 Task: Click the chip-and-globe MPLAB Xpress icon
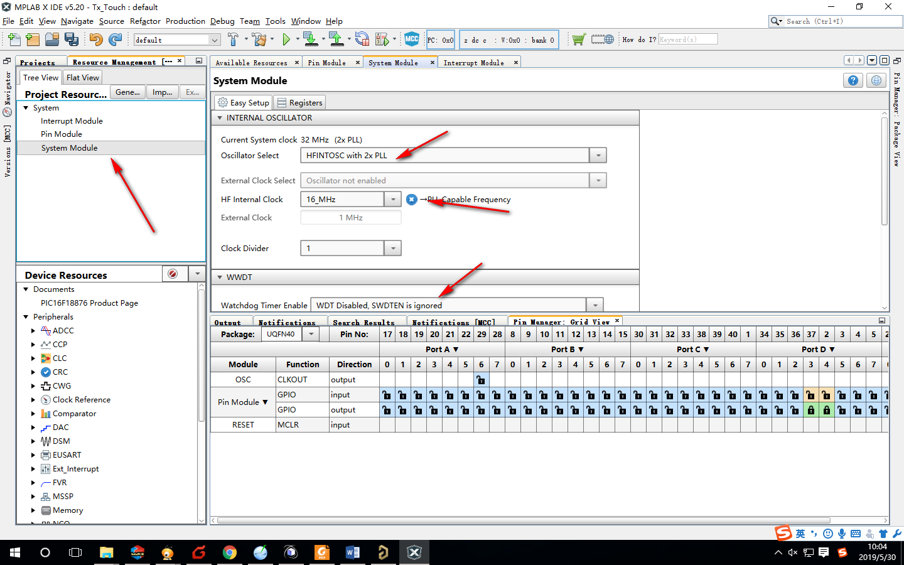pos(603,40)
